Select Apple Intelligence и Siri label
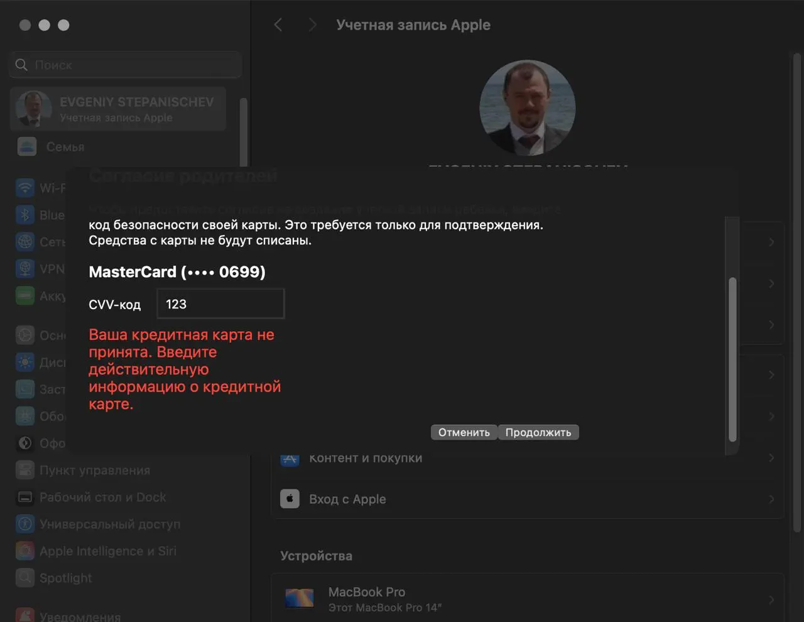Viewport: 804px width, 622px height. [x=108, y=551]
